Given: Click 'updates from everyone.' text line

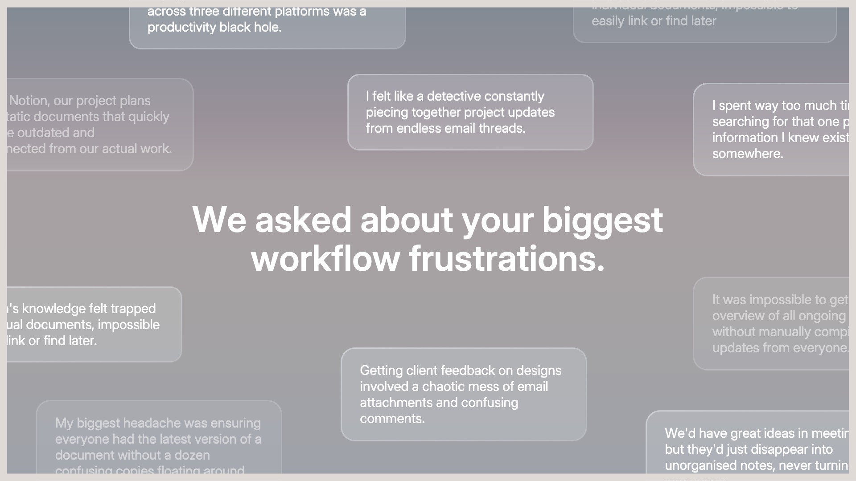Looking at the screenshot, I should click(x=780, y=348).
